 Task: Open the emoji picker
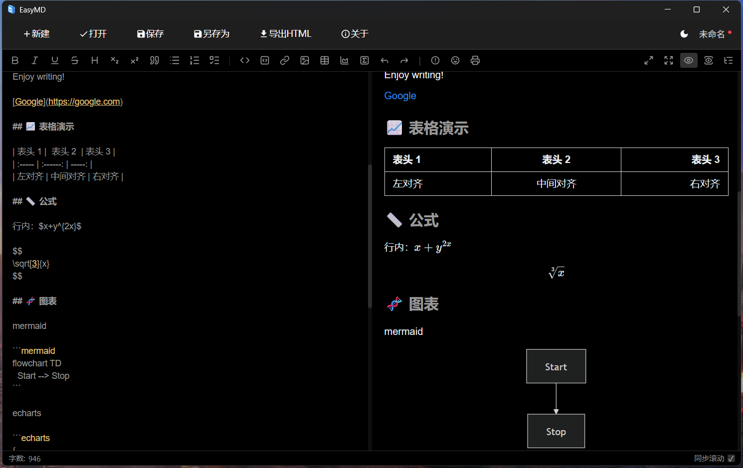(x=455, y=60)
